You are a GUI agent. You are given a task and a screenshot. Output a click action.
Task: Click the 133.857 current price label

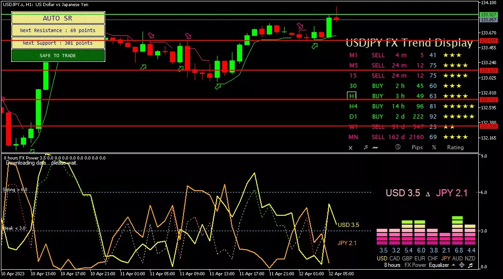[x=488, y=20]
